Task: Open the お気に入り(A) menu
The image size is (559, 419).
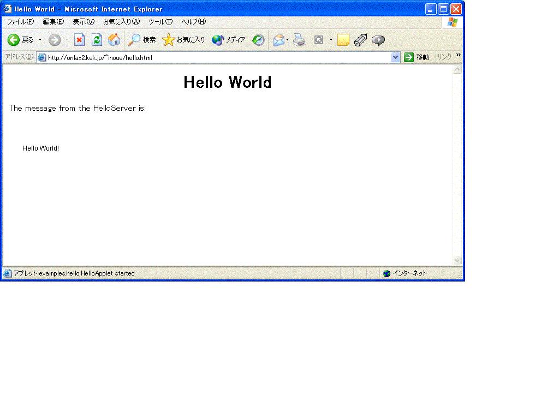Action: [121, 22]
